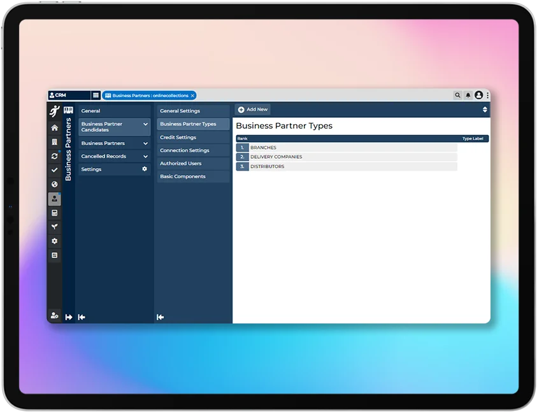The image size is (537, 412).
Task: Open the calculator icon in sidebar
Action: [x=55, y=213]
